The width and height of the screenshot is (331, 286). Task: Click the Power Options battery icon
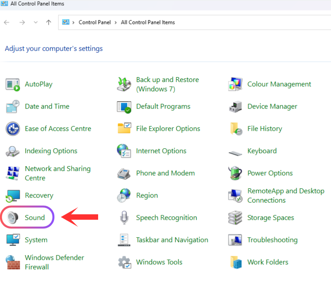coord(235,173)
